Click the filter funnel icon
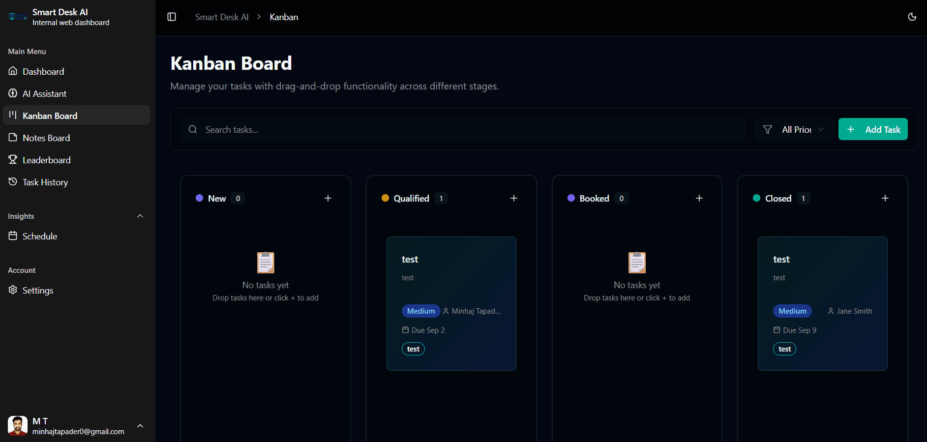The height and width of the screenshot is (442, 927). [767, 129]
